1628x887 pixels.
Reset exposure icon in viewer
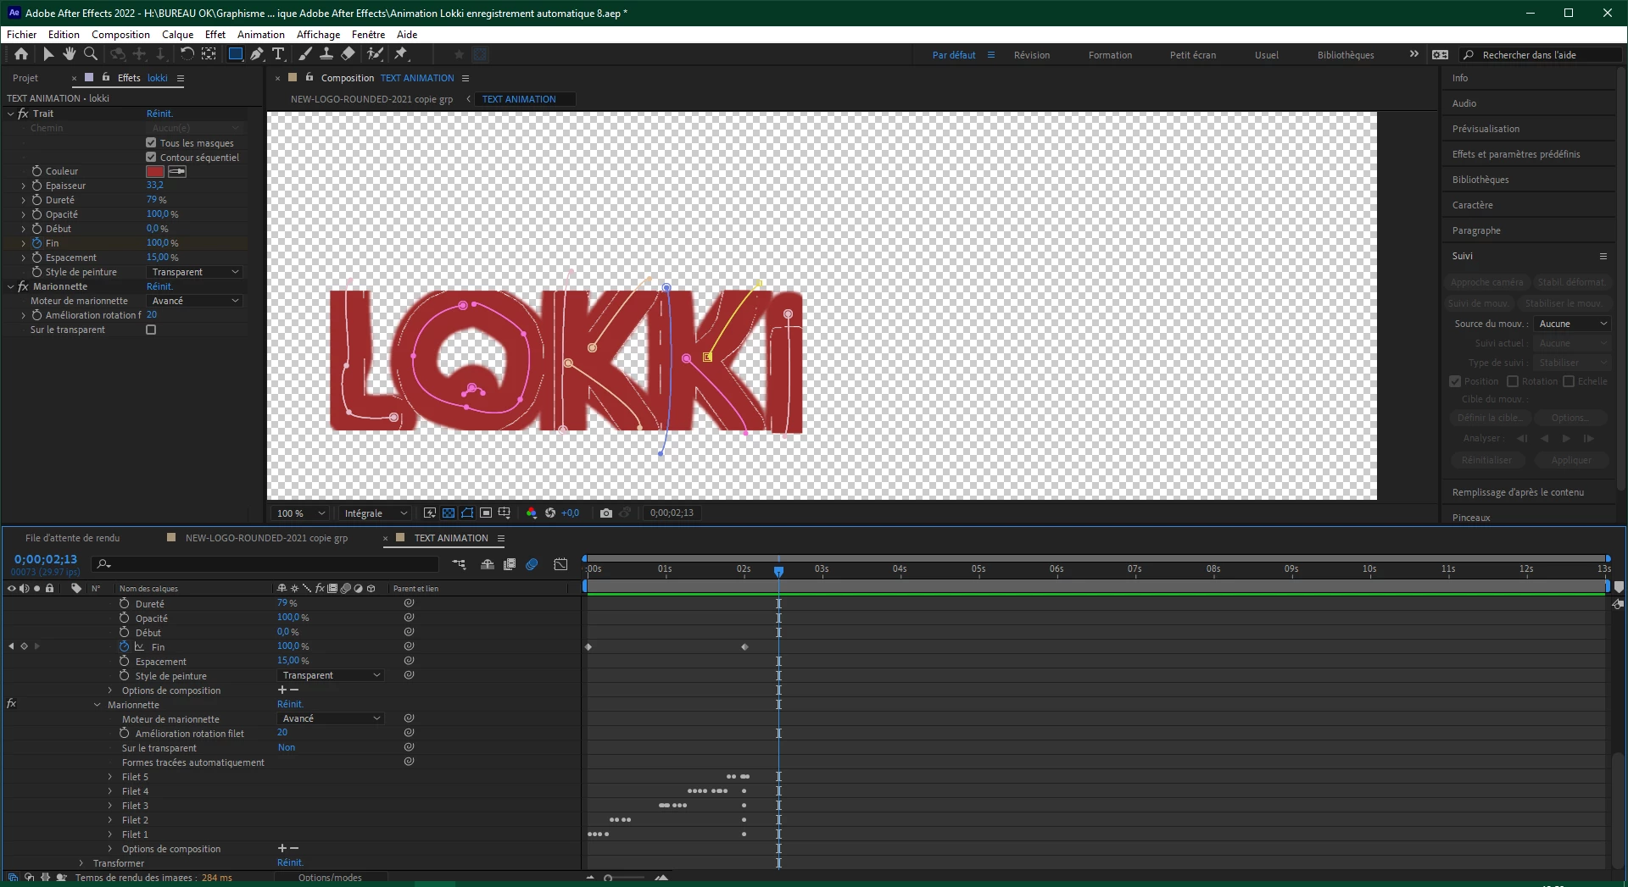click(x=550, y=513)
